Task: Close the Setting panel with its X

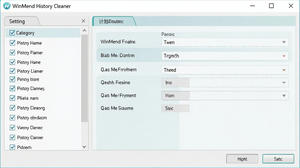Action: point(83,21)
